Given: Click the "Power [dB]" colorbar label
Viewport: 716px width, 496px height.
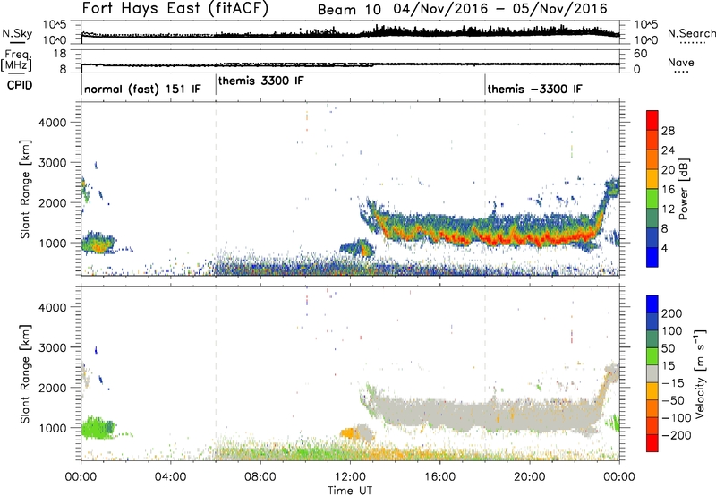Looking at the screenshot, I should tap(684, 189).
